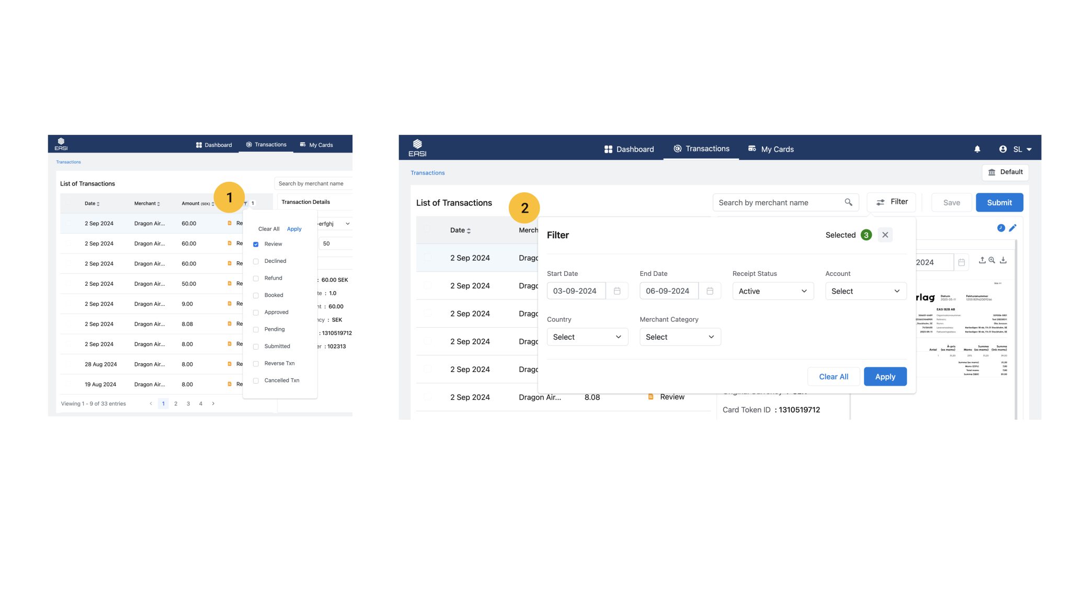Open Dashboard tab in the right window

click(629, 149)
